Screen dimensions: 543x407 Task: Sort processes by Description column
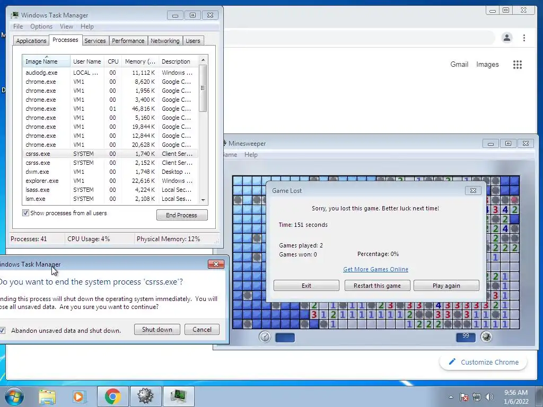179,61
